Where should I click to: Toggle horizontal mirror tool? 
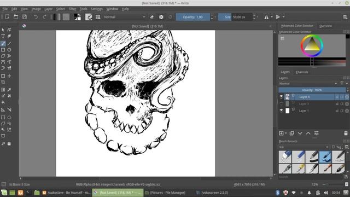pyautogui.click(x=266, y=17)
